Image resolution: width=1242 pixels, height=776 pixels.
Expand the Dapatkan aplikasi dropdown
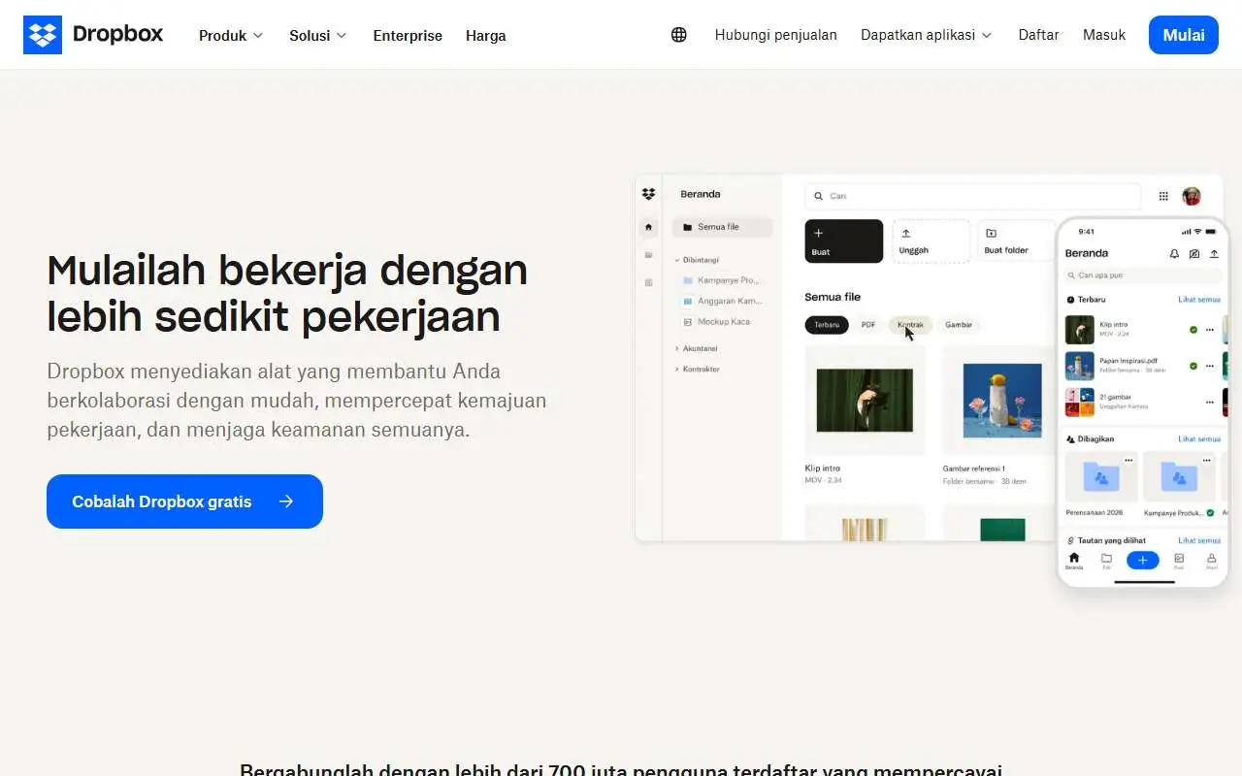927,35
